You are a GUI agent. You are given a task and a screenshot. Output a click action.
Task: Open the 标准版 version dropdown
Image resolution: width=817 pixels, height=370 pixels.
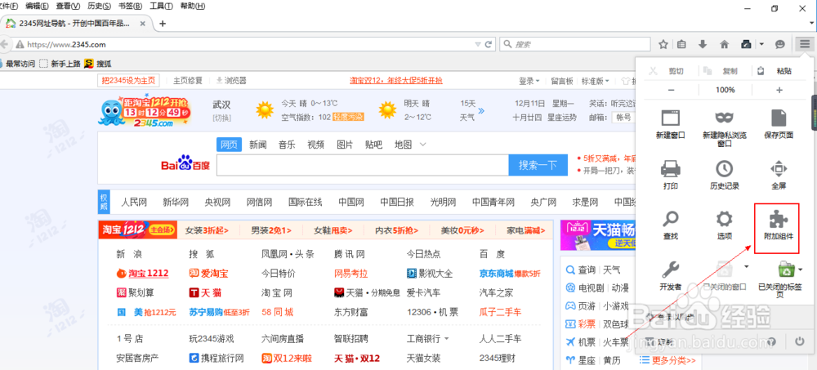coord(596,81)
